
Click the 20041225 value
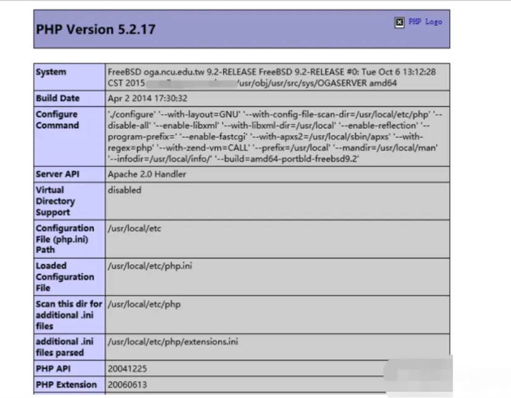(x=127, y=369)
